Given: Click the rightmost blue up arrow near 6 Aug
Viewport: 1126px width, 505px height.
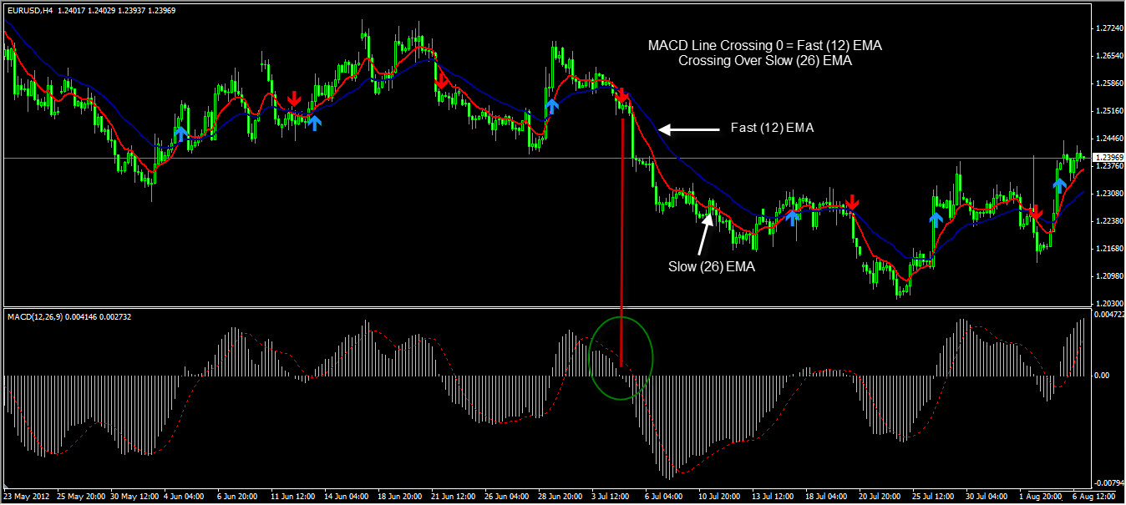Looking at the screenshot, I should (x=1059, y=184).
